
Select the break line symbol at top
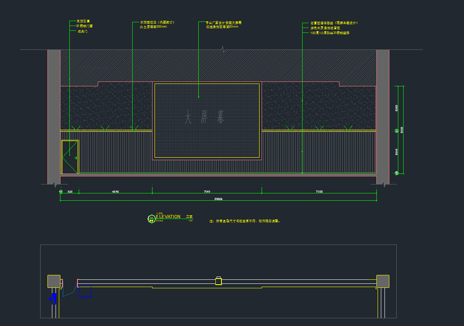point(222,49)
